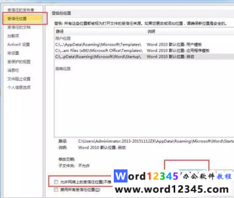234x198 pixels.
Task: Go to the 加载项 section
Action: pyautogui.click(x=13, y=36)
